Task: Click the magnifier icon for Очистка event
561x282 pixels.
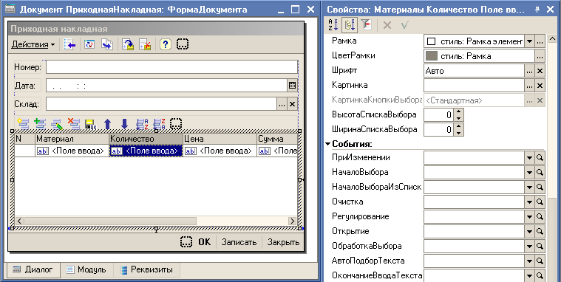Action: (x=540, y=202)
